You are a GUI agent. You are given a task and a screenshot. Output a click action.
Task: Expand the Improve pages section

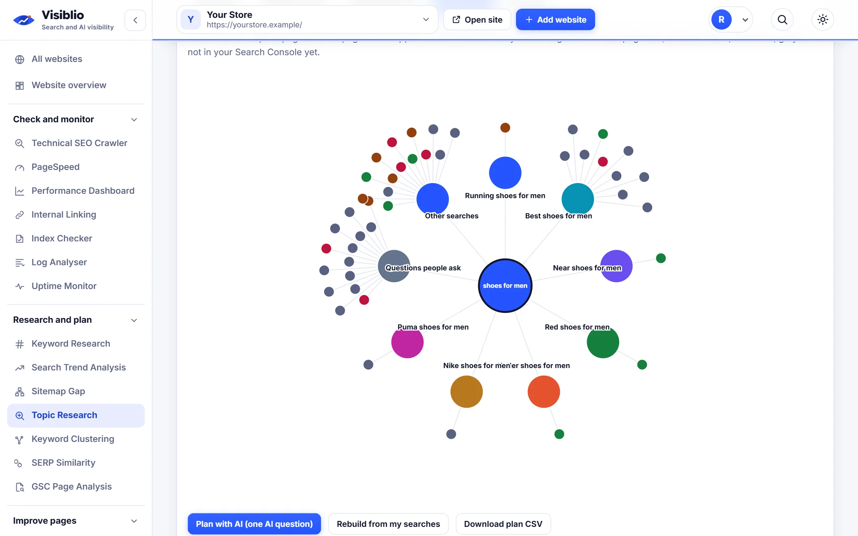(76, 521)
